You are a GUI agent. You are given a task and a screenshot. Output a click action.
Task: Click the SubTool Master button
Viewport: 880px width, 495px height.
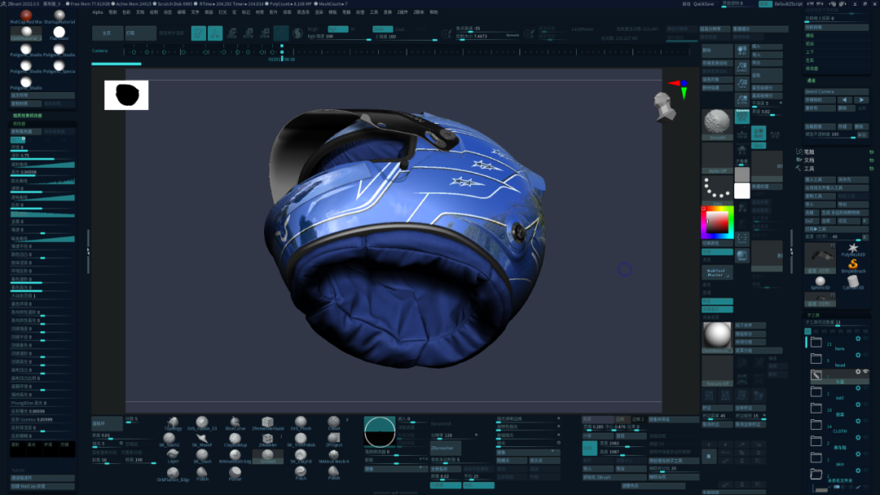click(717, 273)
